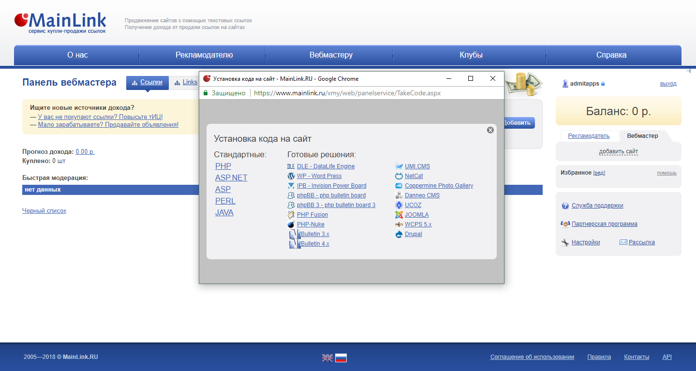Switch site language to English flag
This screenshot has height=371, width=696.
[x=327, y=358]
